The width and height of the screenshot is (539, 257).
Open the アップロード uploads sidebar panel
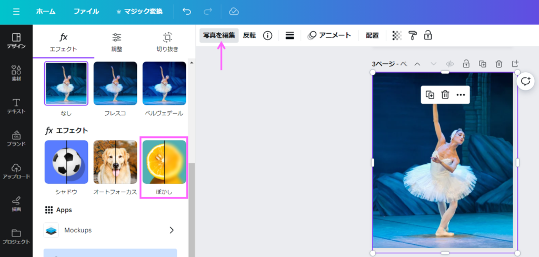(16, 171)
